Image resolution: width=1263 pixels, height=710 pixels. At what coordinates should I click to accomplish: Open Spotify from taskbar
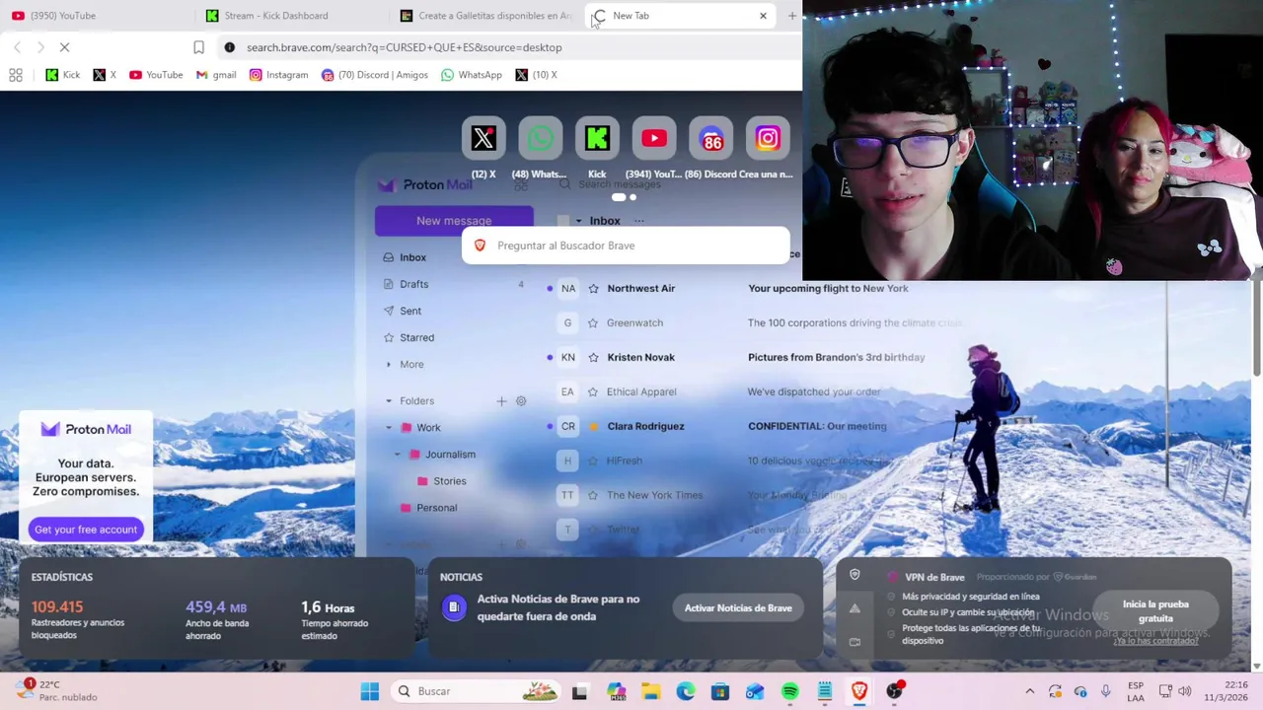pos(789,691)
